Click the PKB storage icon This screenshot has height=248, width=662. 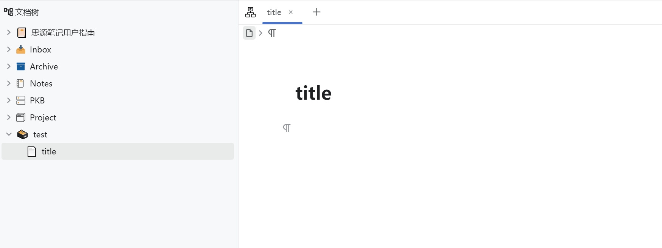21,100
